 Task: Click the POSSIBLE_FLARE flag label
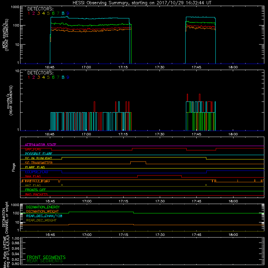coord(39,154)
